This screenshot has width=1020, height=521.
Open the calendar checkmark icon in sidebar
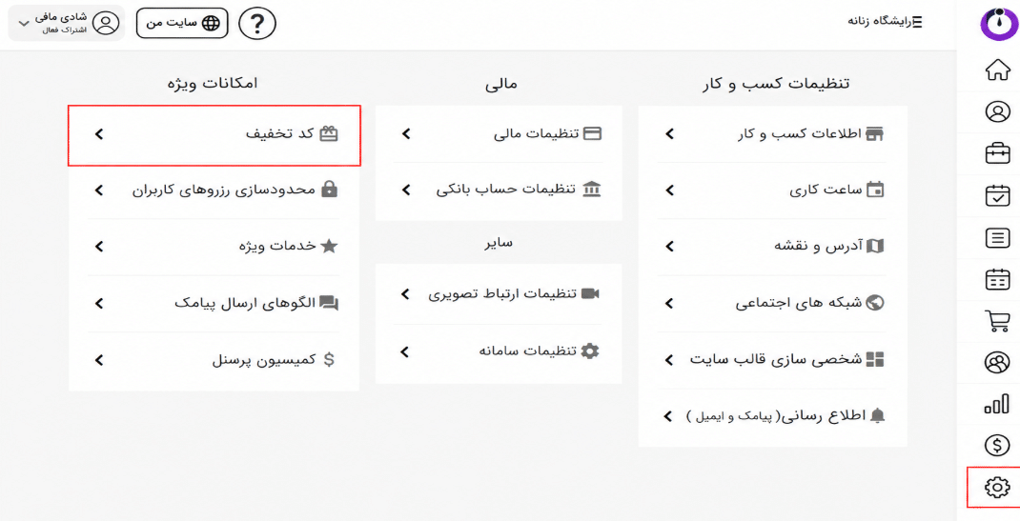point(997,195)
